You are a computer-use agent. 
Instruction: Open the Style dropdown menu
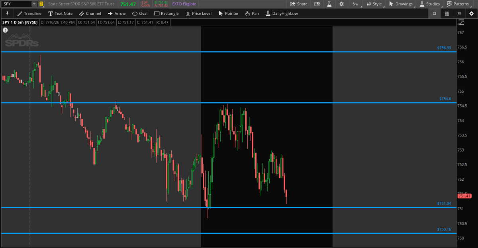pyautogui.click(x=374, y=4)
